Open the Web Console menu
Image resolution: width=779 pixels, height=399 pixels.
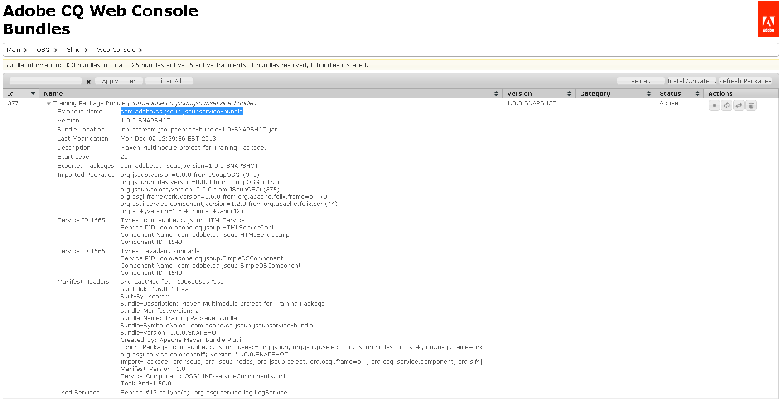click(120, 50)
